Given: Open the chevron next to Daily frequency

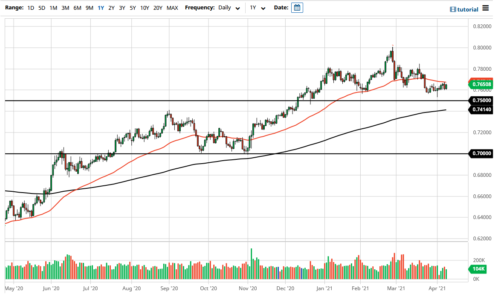Looking at the screenshot, I should click(238, 8).
